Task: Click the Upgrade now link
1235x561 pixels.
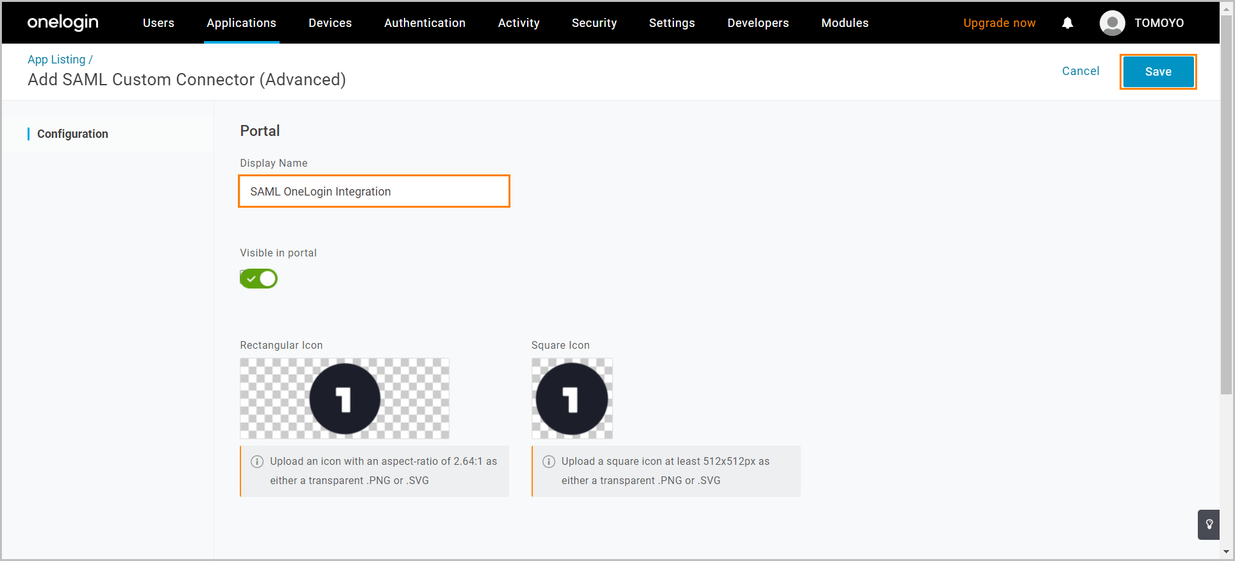Action: [x=1000, y=23]
